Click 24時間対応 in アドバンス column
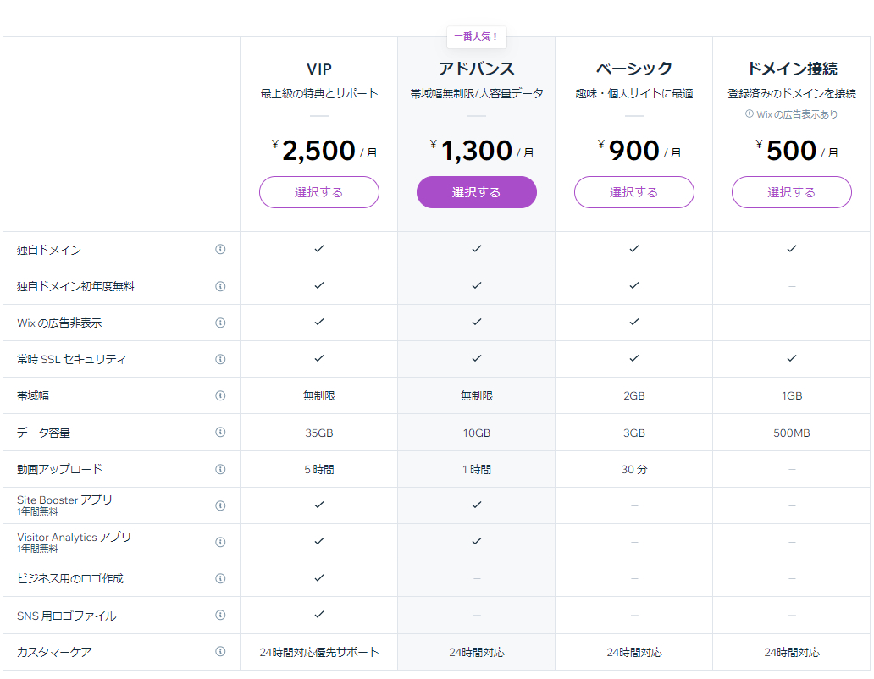Screen dimensions: 874x679 477,652
